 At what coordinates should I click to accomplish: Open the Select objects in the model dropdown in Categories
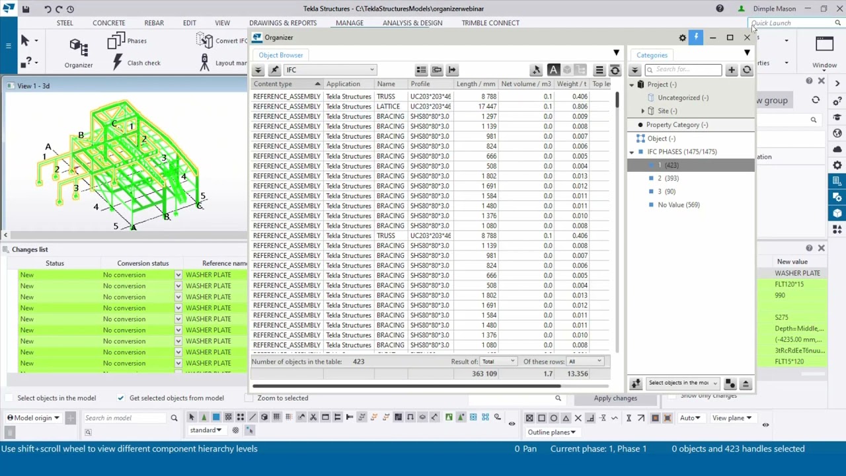(x=683, y=383)
